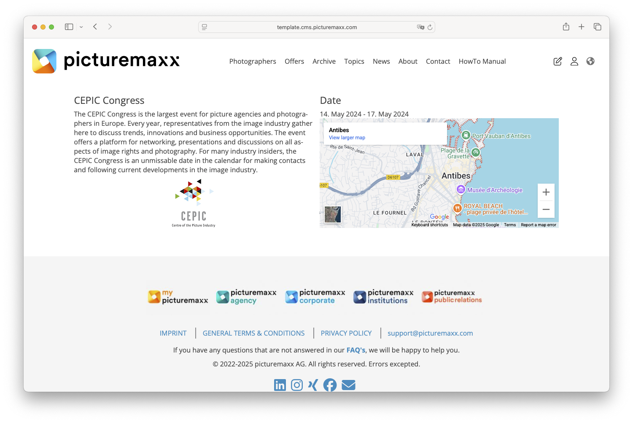This screenshot has height=423, width=633.
Task: Click the translate icon in the address bar
Action: pos(420,27)
